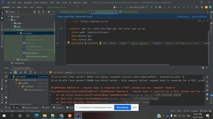Click the editor horizontal scrollbar
213x119 pixels.
click(118, 65)
